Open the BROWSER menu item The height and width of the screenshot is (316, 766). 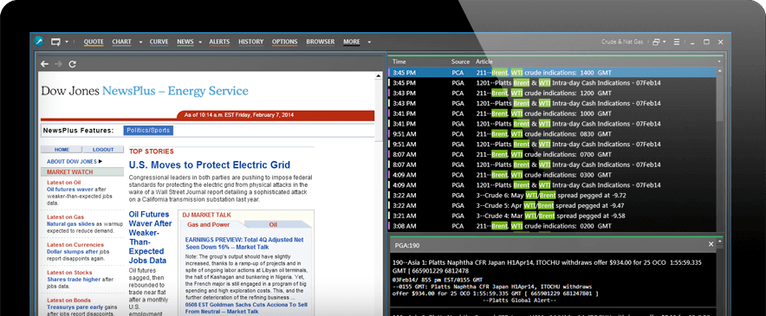(x=321, y=42)
